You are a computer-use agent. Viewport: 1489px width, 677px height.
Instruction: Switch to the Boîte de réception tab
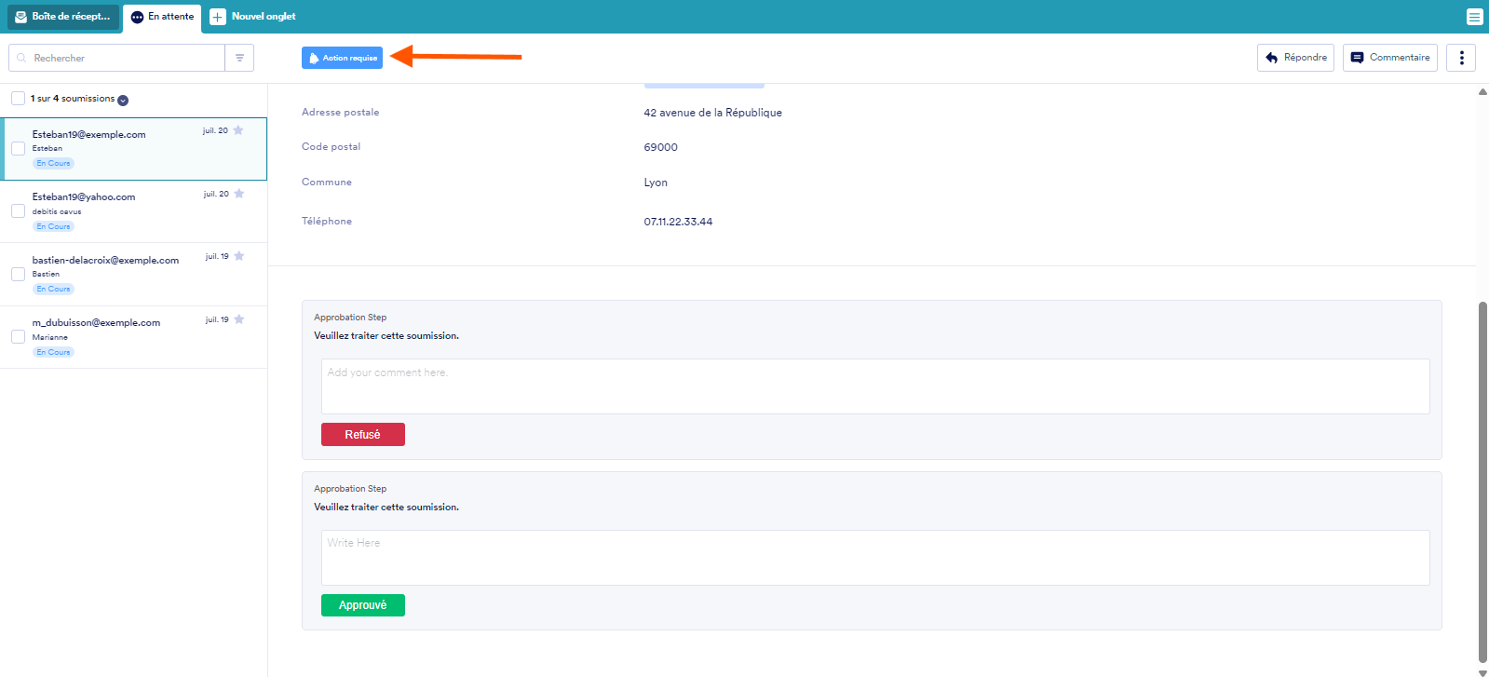tap(63, 17)
